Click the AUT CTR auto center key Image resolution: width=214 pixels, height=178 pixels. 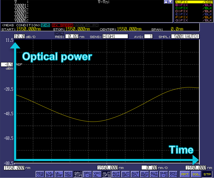(154, 174)
